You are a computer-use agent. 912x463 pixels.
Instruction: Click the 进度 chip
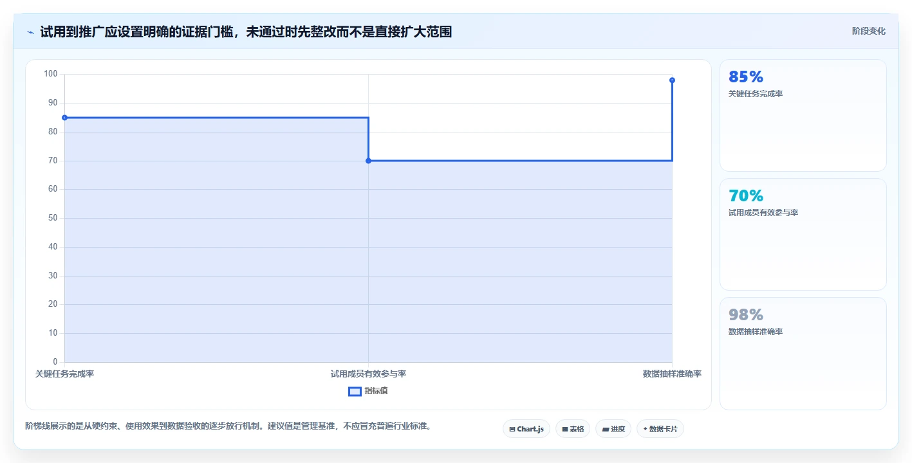(x=613, y=429)
